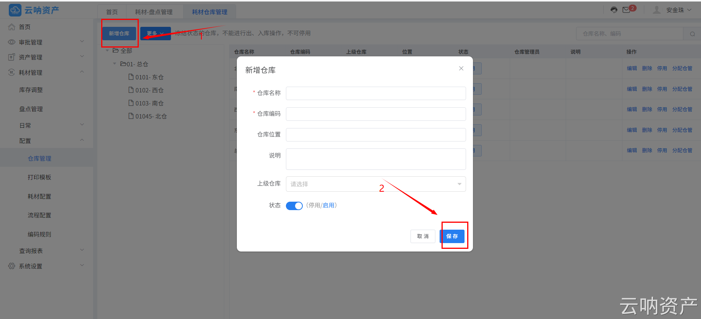Image resolution: width=701 pixels, height=319 pixels.
Task: Click the 0102-西仓 file icon
Action: tap(131, 90)
